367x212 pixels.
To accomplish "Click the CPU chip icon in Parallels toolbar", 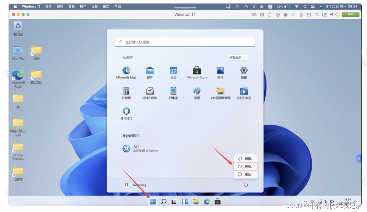I will [x=262, y=15].
